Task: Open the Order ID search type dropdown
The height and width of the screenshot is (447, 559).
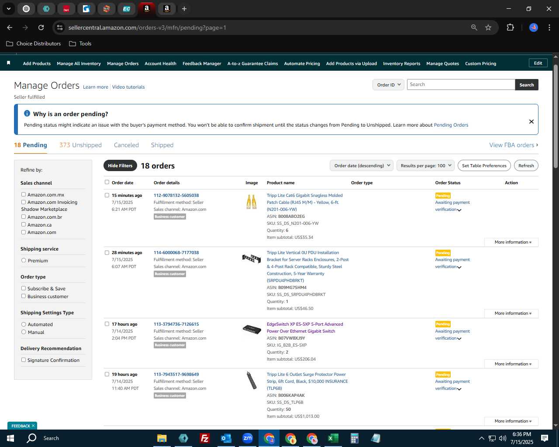Action: (388, 85)
